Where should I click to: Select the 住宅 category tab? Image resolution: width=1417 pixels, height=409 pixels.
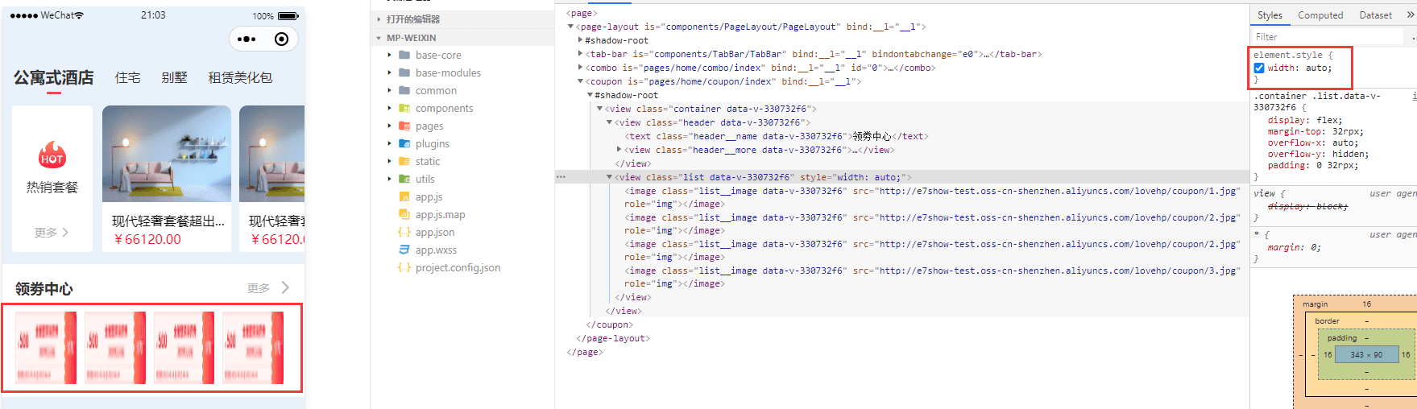click(127, 78)
